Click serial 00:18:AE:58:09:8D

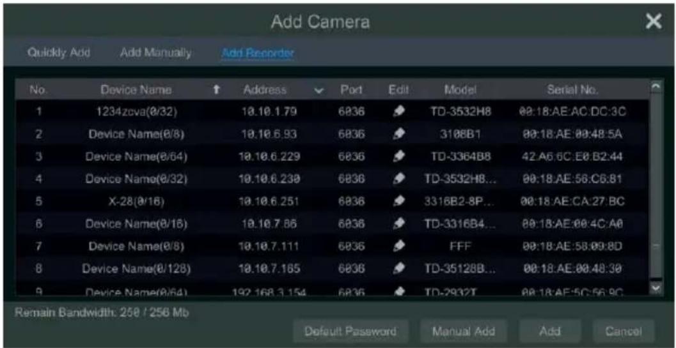click(572, 246)
